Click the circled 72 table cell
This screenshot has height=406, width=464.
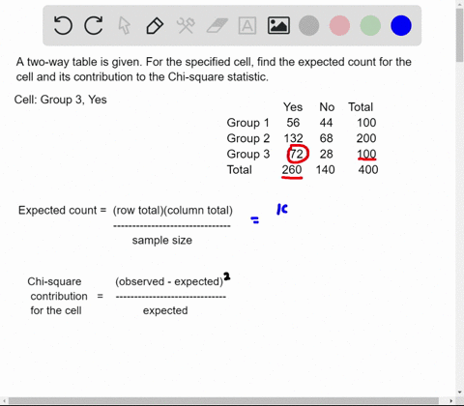(x=298, y=154)
